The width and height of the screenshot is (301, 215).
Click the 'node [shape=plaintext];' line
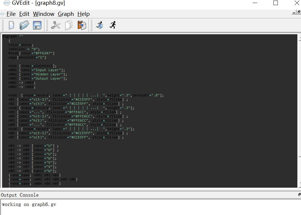(x=32, y=66)
